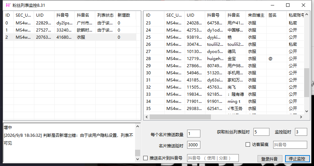Image resolution: width=314 pixels, height=166 pixels.
Task: Focus 获取粉丝列表延时 input field
Action: [261, 132]
